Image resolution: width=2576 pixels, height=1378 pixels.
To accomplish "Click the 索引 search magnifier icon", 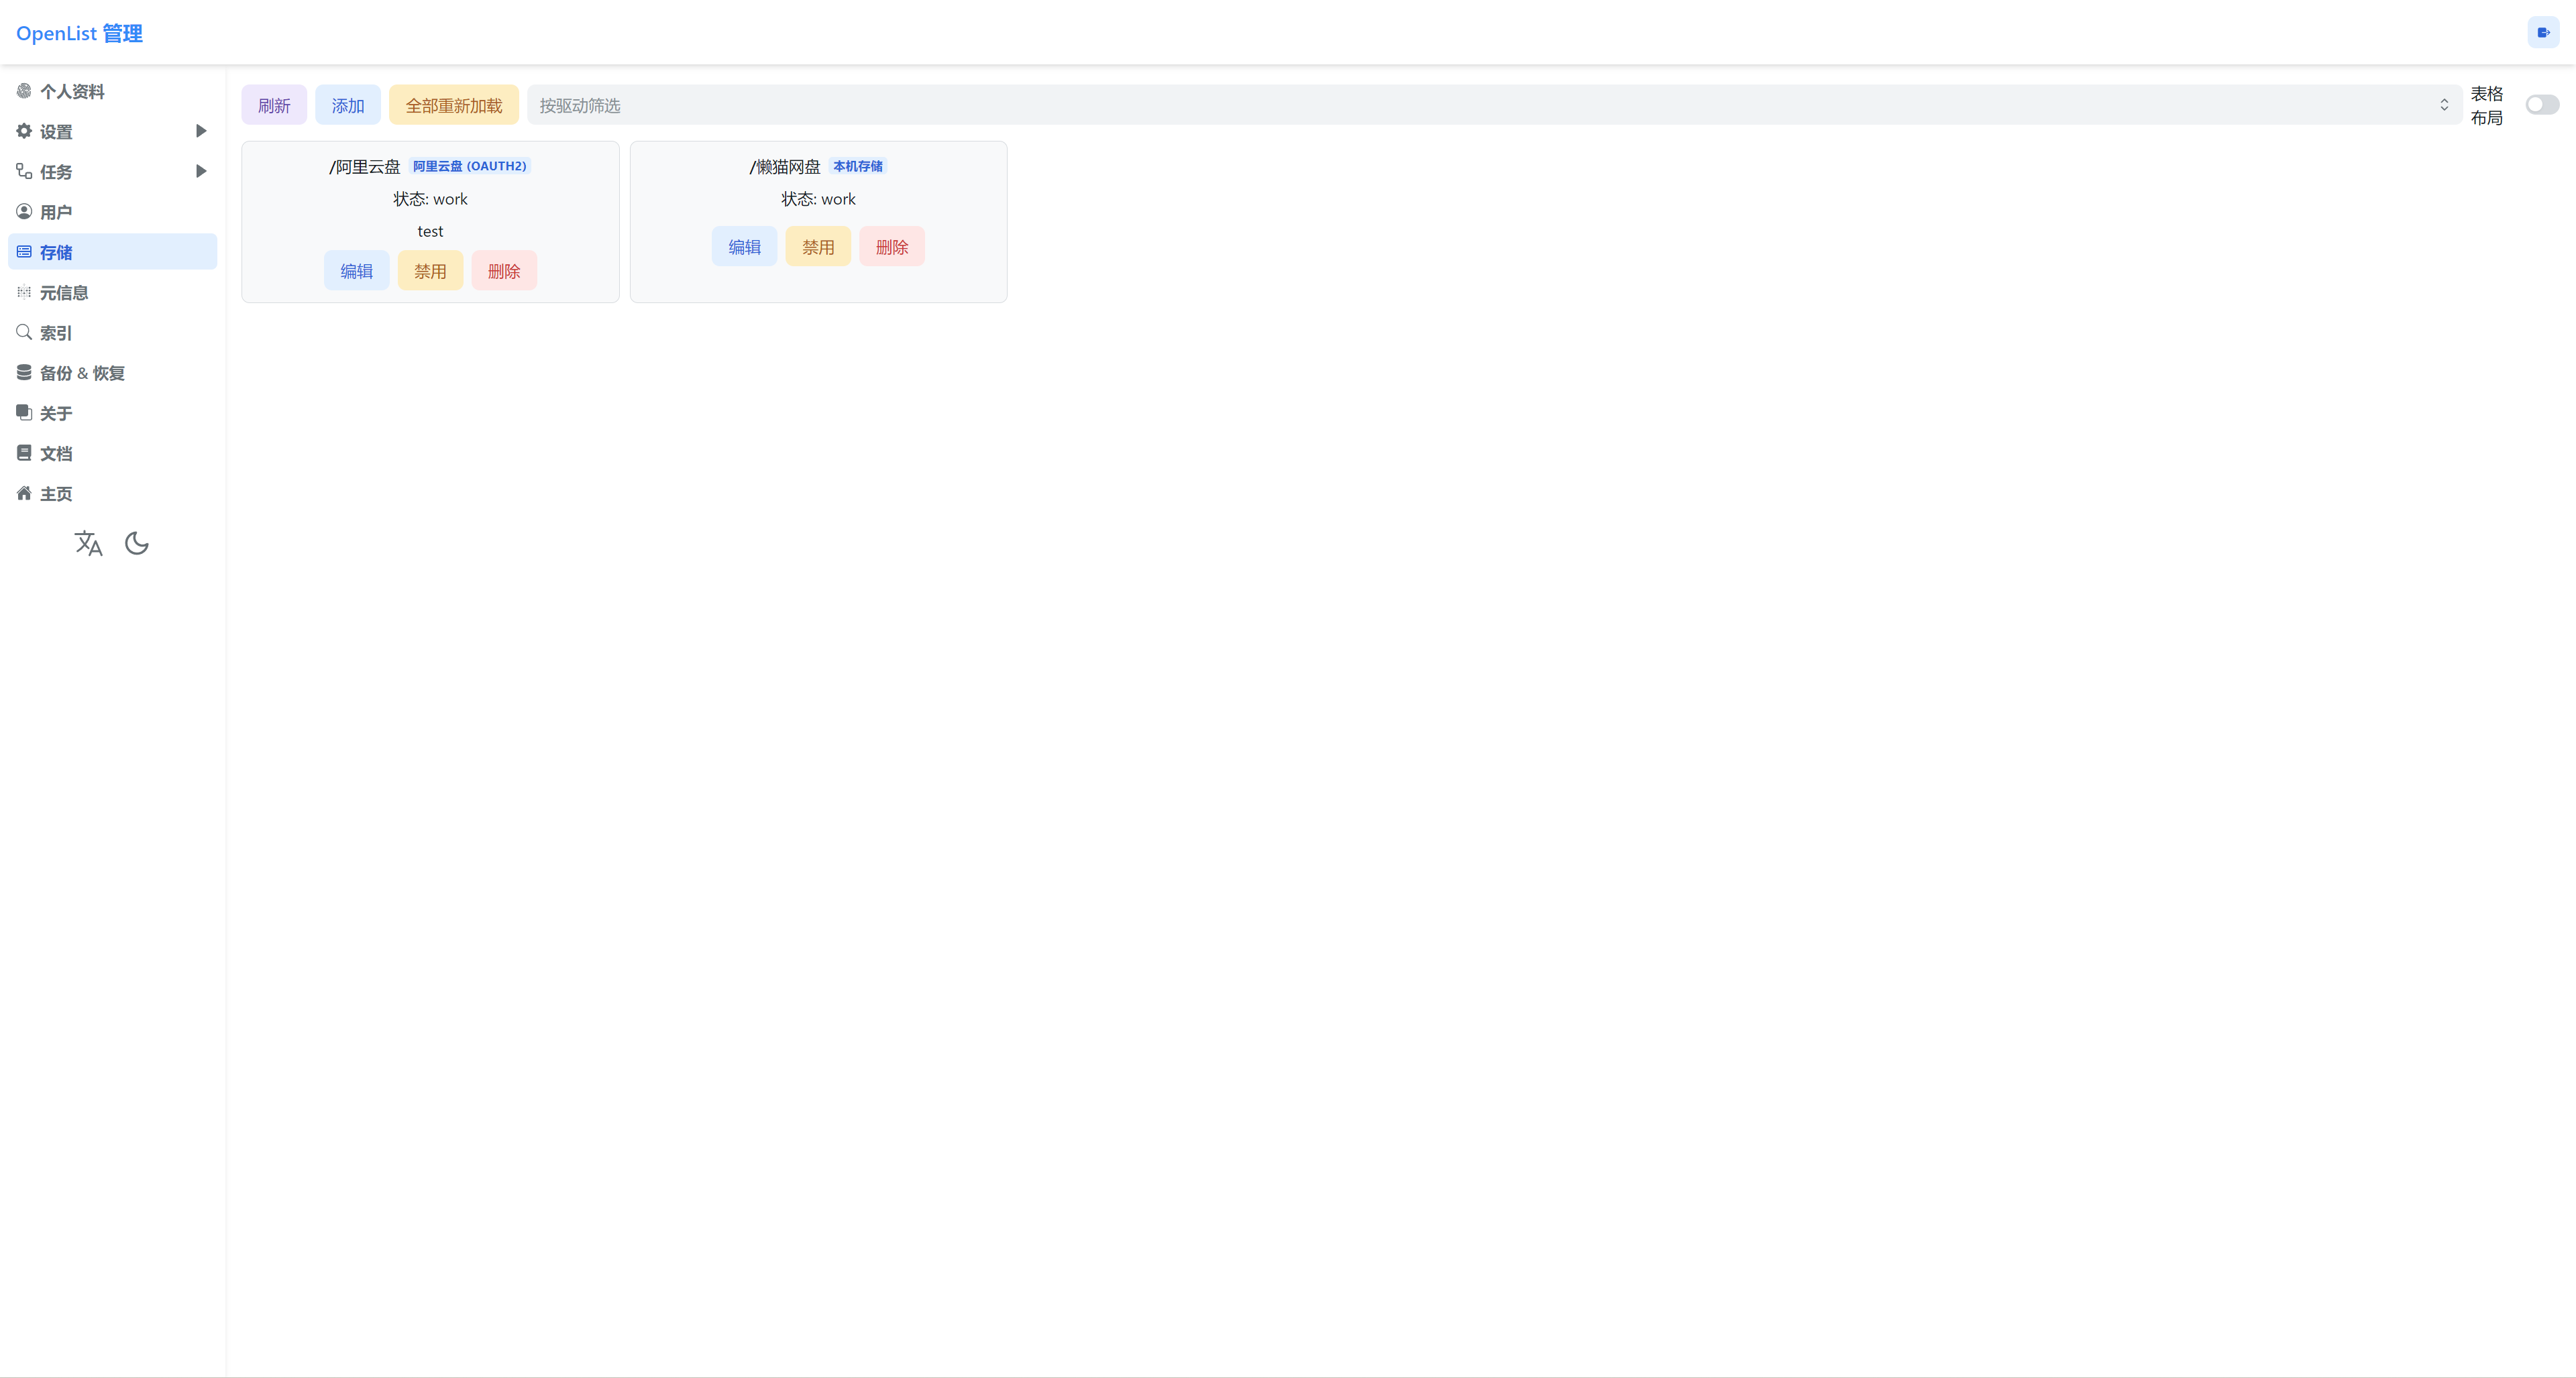I will pyautogui.click(x=24, y=332).
